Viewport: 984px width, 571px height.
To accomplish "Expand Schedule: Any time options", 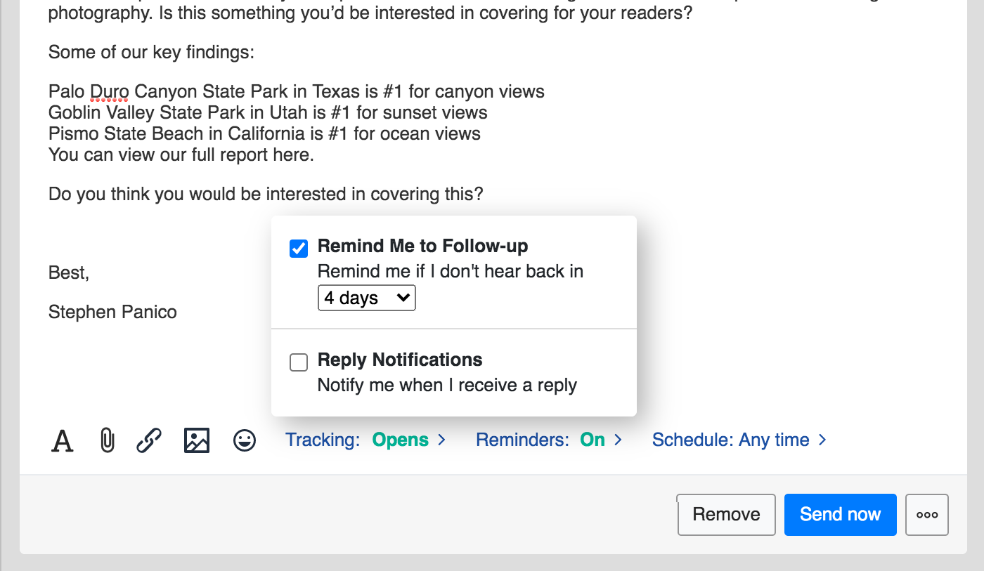I will [x=739, y=440].
